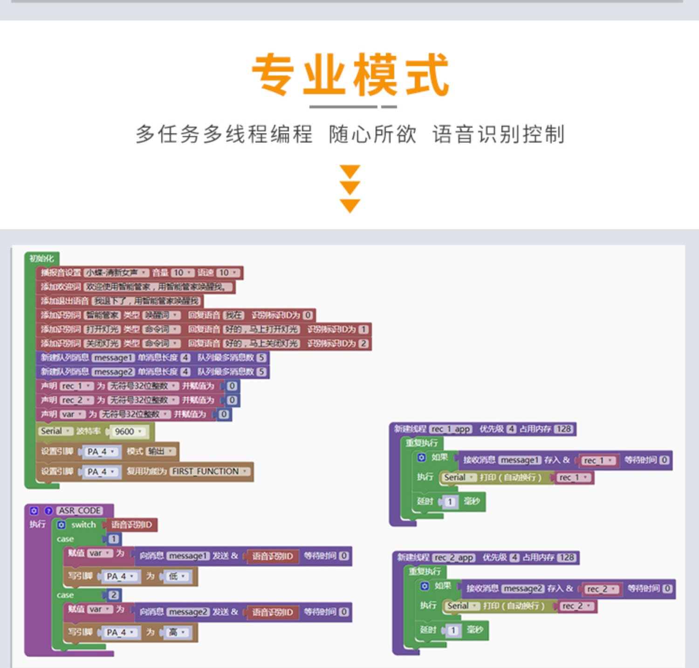Open the 命令词 dropdown for 打开灯光
This screenshot has width=699, height=668.
(x=175, y=329)
